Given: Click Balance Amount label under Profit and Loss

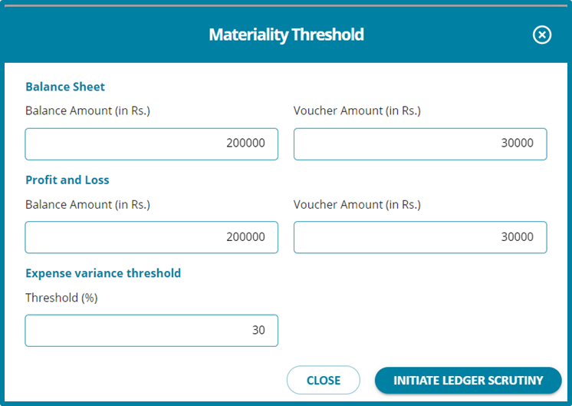Looking at the screenshot, I should (87, 204).
